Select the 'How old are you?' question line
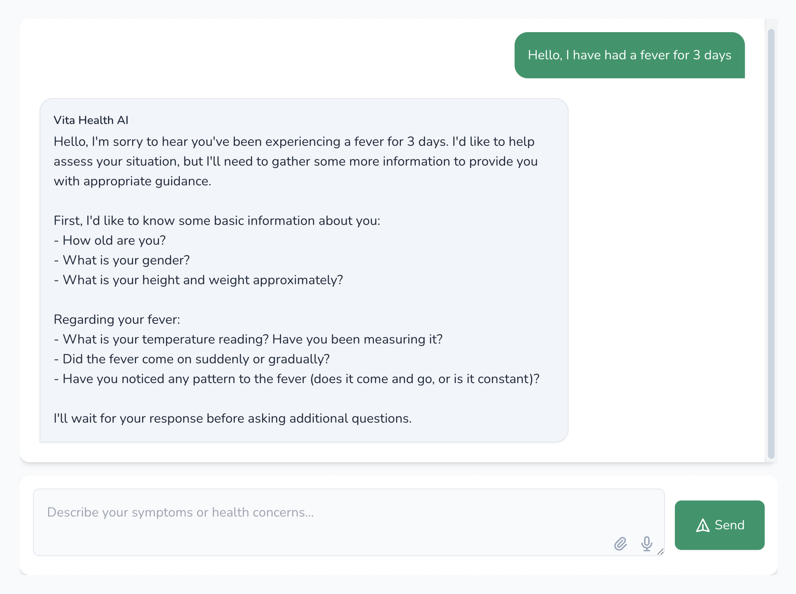Screen dimensions: 796x594 click(110, 240)
